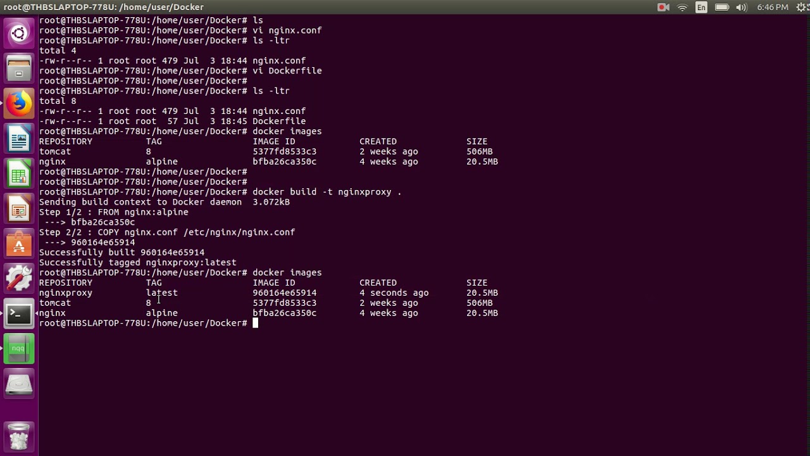
Task: Open the Ubuntu dash search launcher
Action: pos(19,33)
